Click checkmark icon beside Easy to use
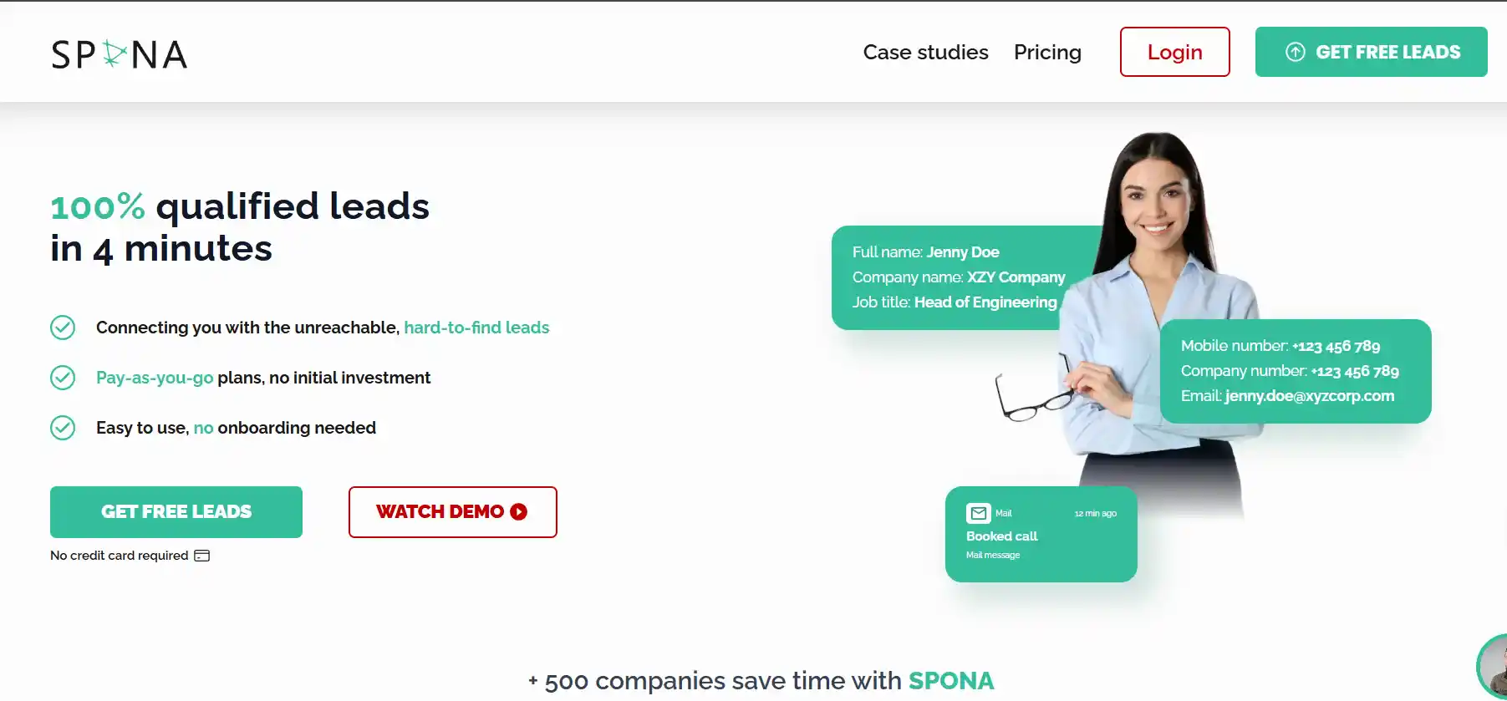Viewport: 1507px width, 701px height. pyautogui.click(x=63, y=428)
